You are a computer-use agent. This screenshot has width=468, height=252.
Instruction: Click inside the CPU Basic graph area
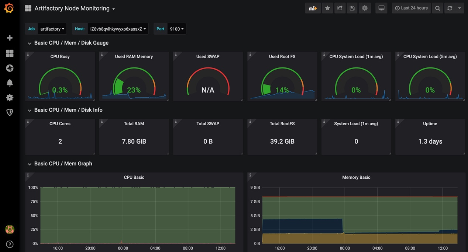click(x=138, y=216)
